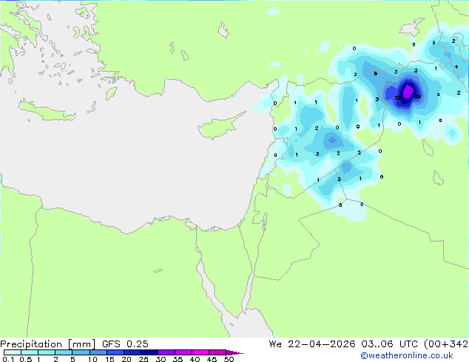469x362 pixels.
Task: Click the island of Cyprus on map
Action: click(x=220, y=126)
